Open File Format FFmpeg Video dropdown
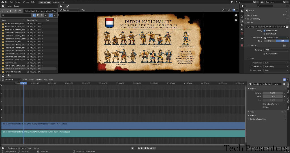 click(x=276, y=37)
